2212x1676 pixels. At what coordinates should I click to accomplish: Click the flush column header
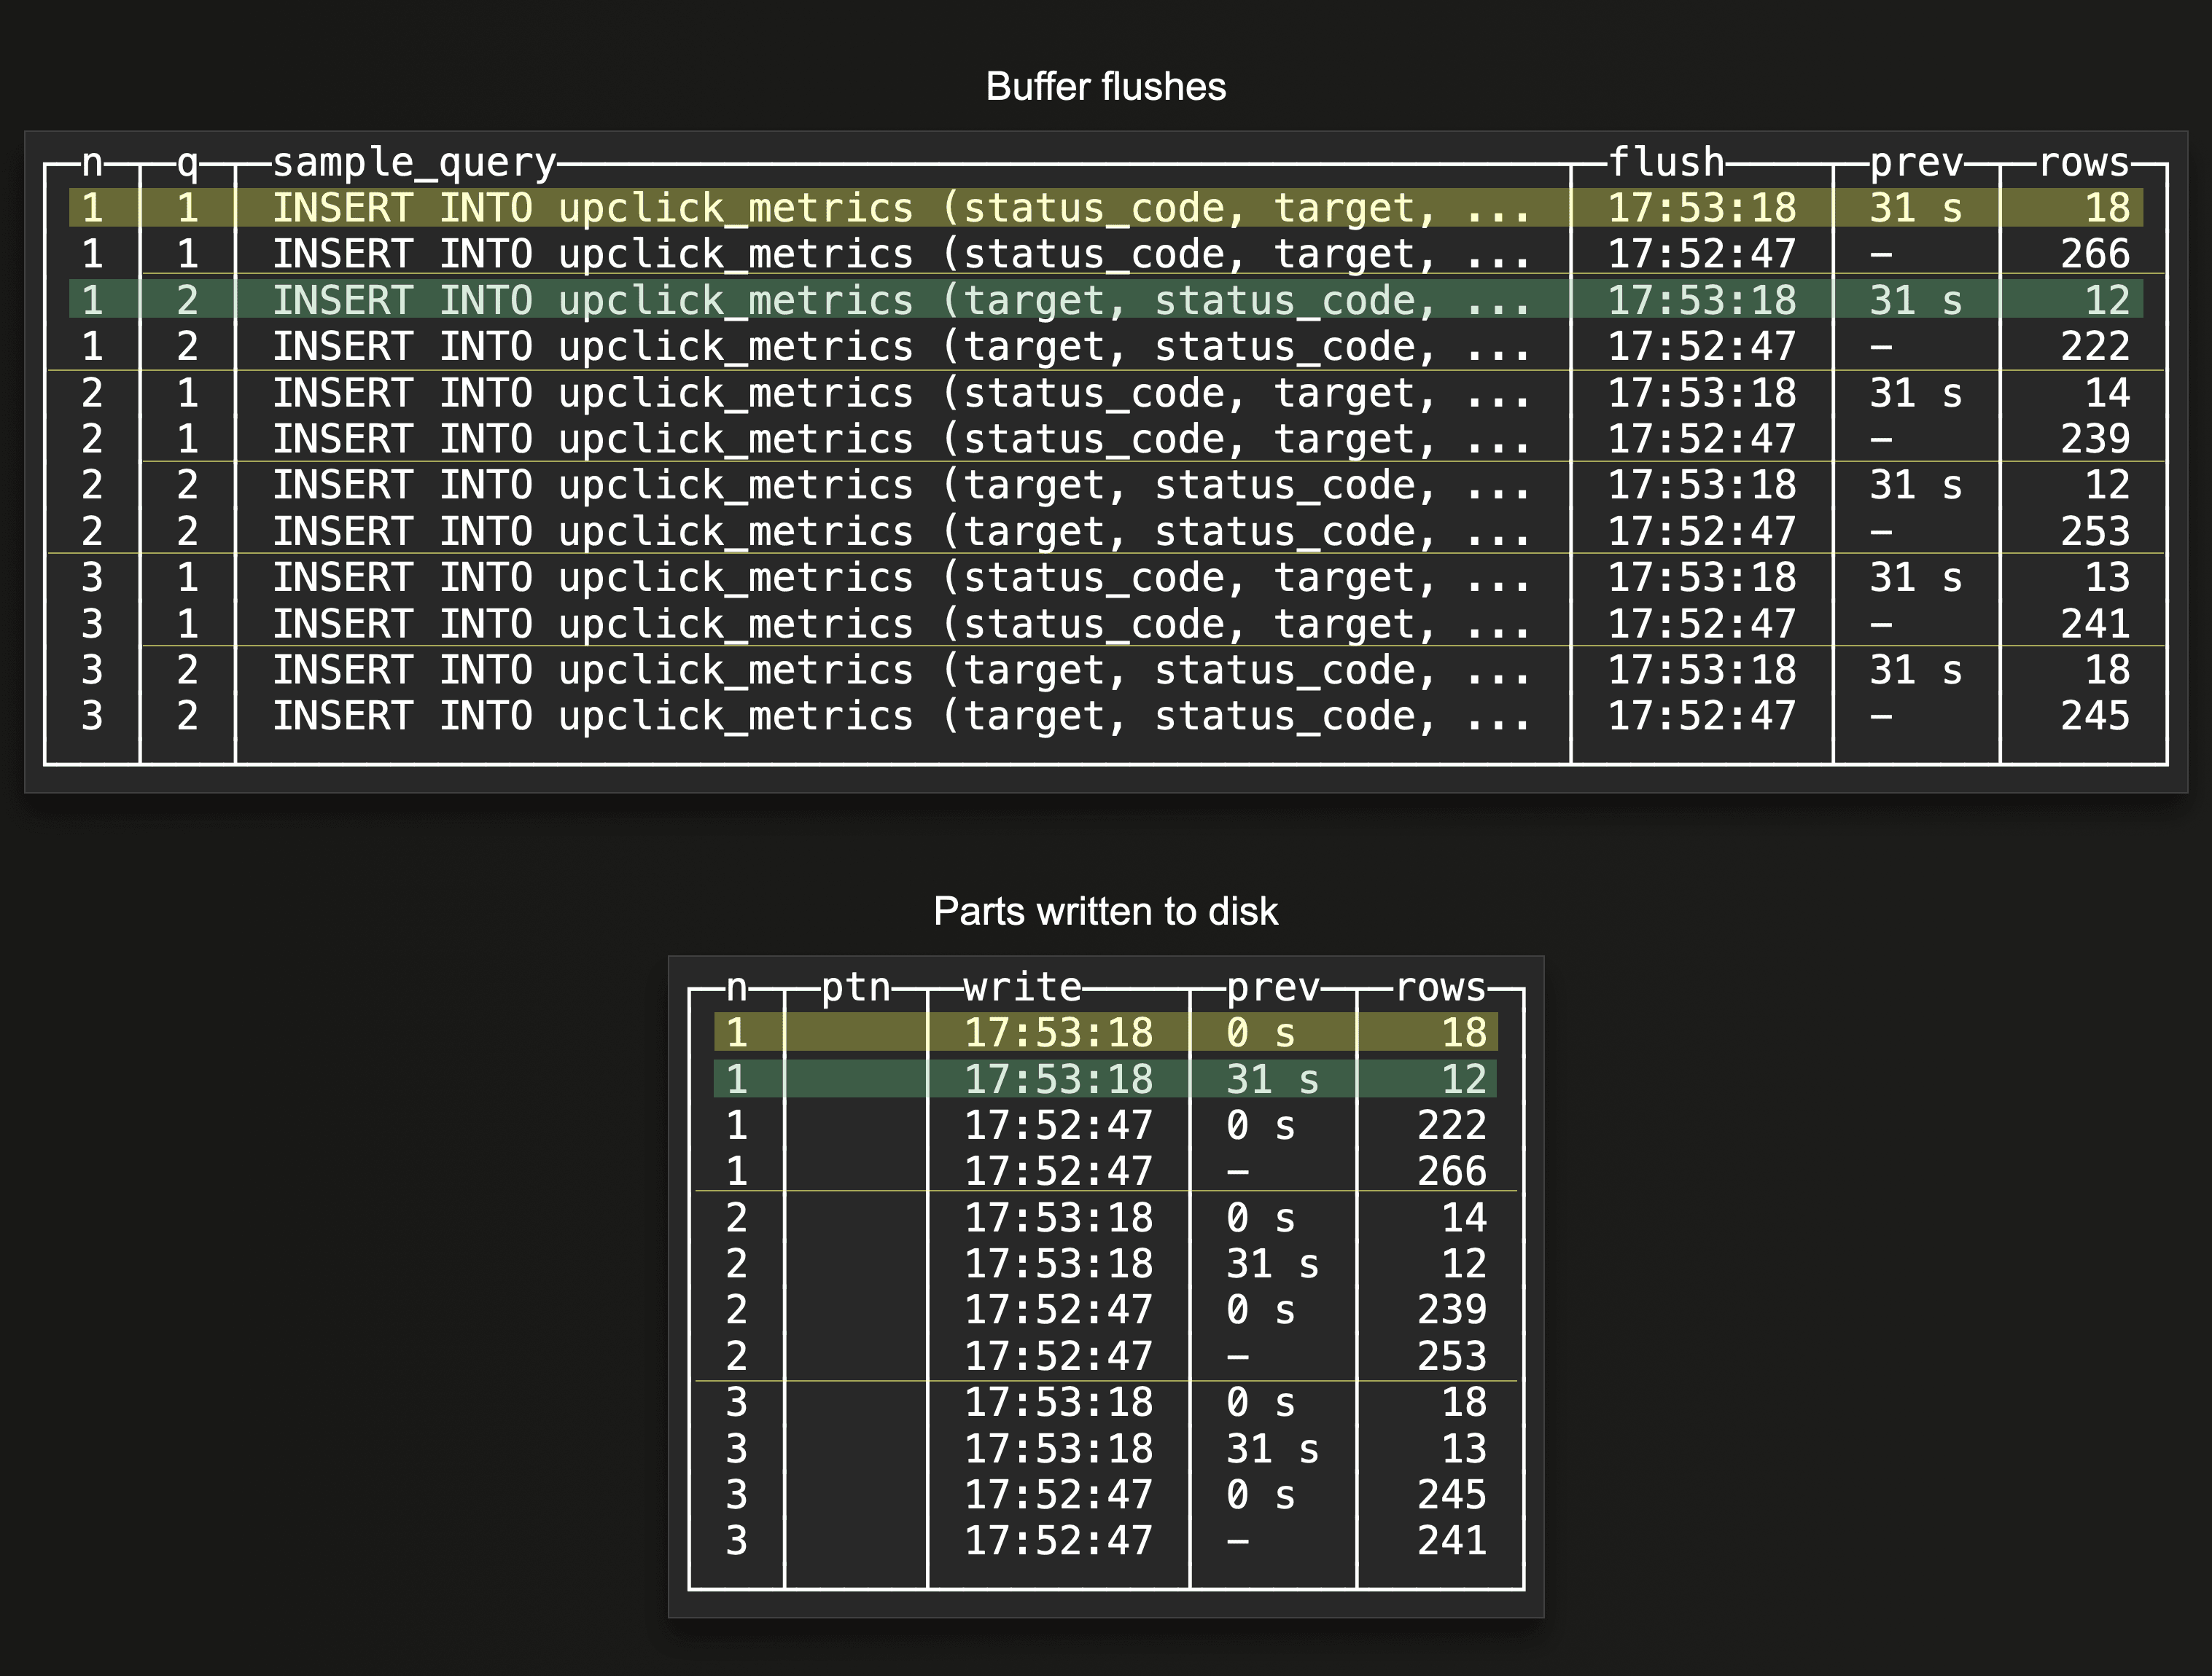tap(1666, 162)
